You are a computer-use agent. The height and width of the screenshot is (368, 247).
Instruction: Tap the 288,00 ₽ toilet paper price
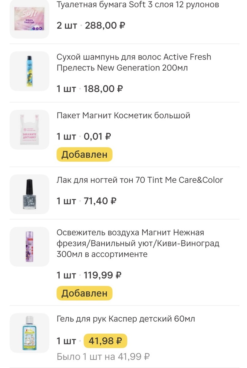[x=105, y=25]
